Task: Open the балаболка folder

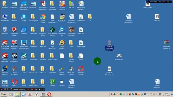Action: pyautogui.click(x=33, y=57)
